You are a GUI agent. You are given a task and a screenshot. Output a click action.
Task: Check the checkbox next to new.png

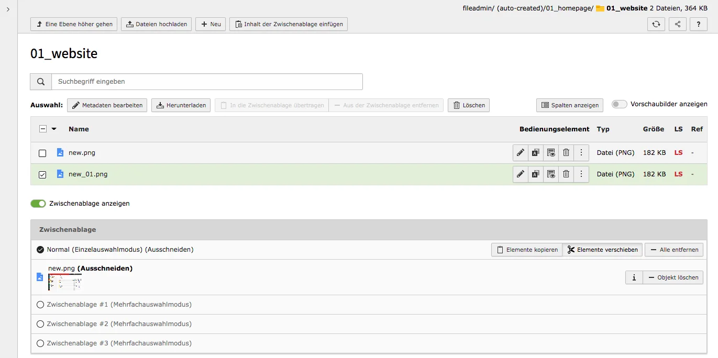[42, 152]
